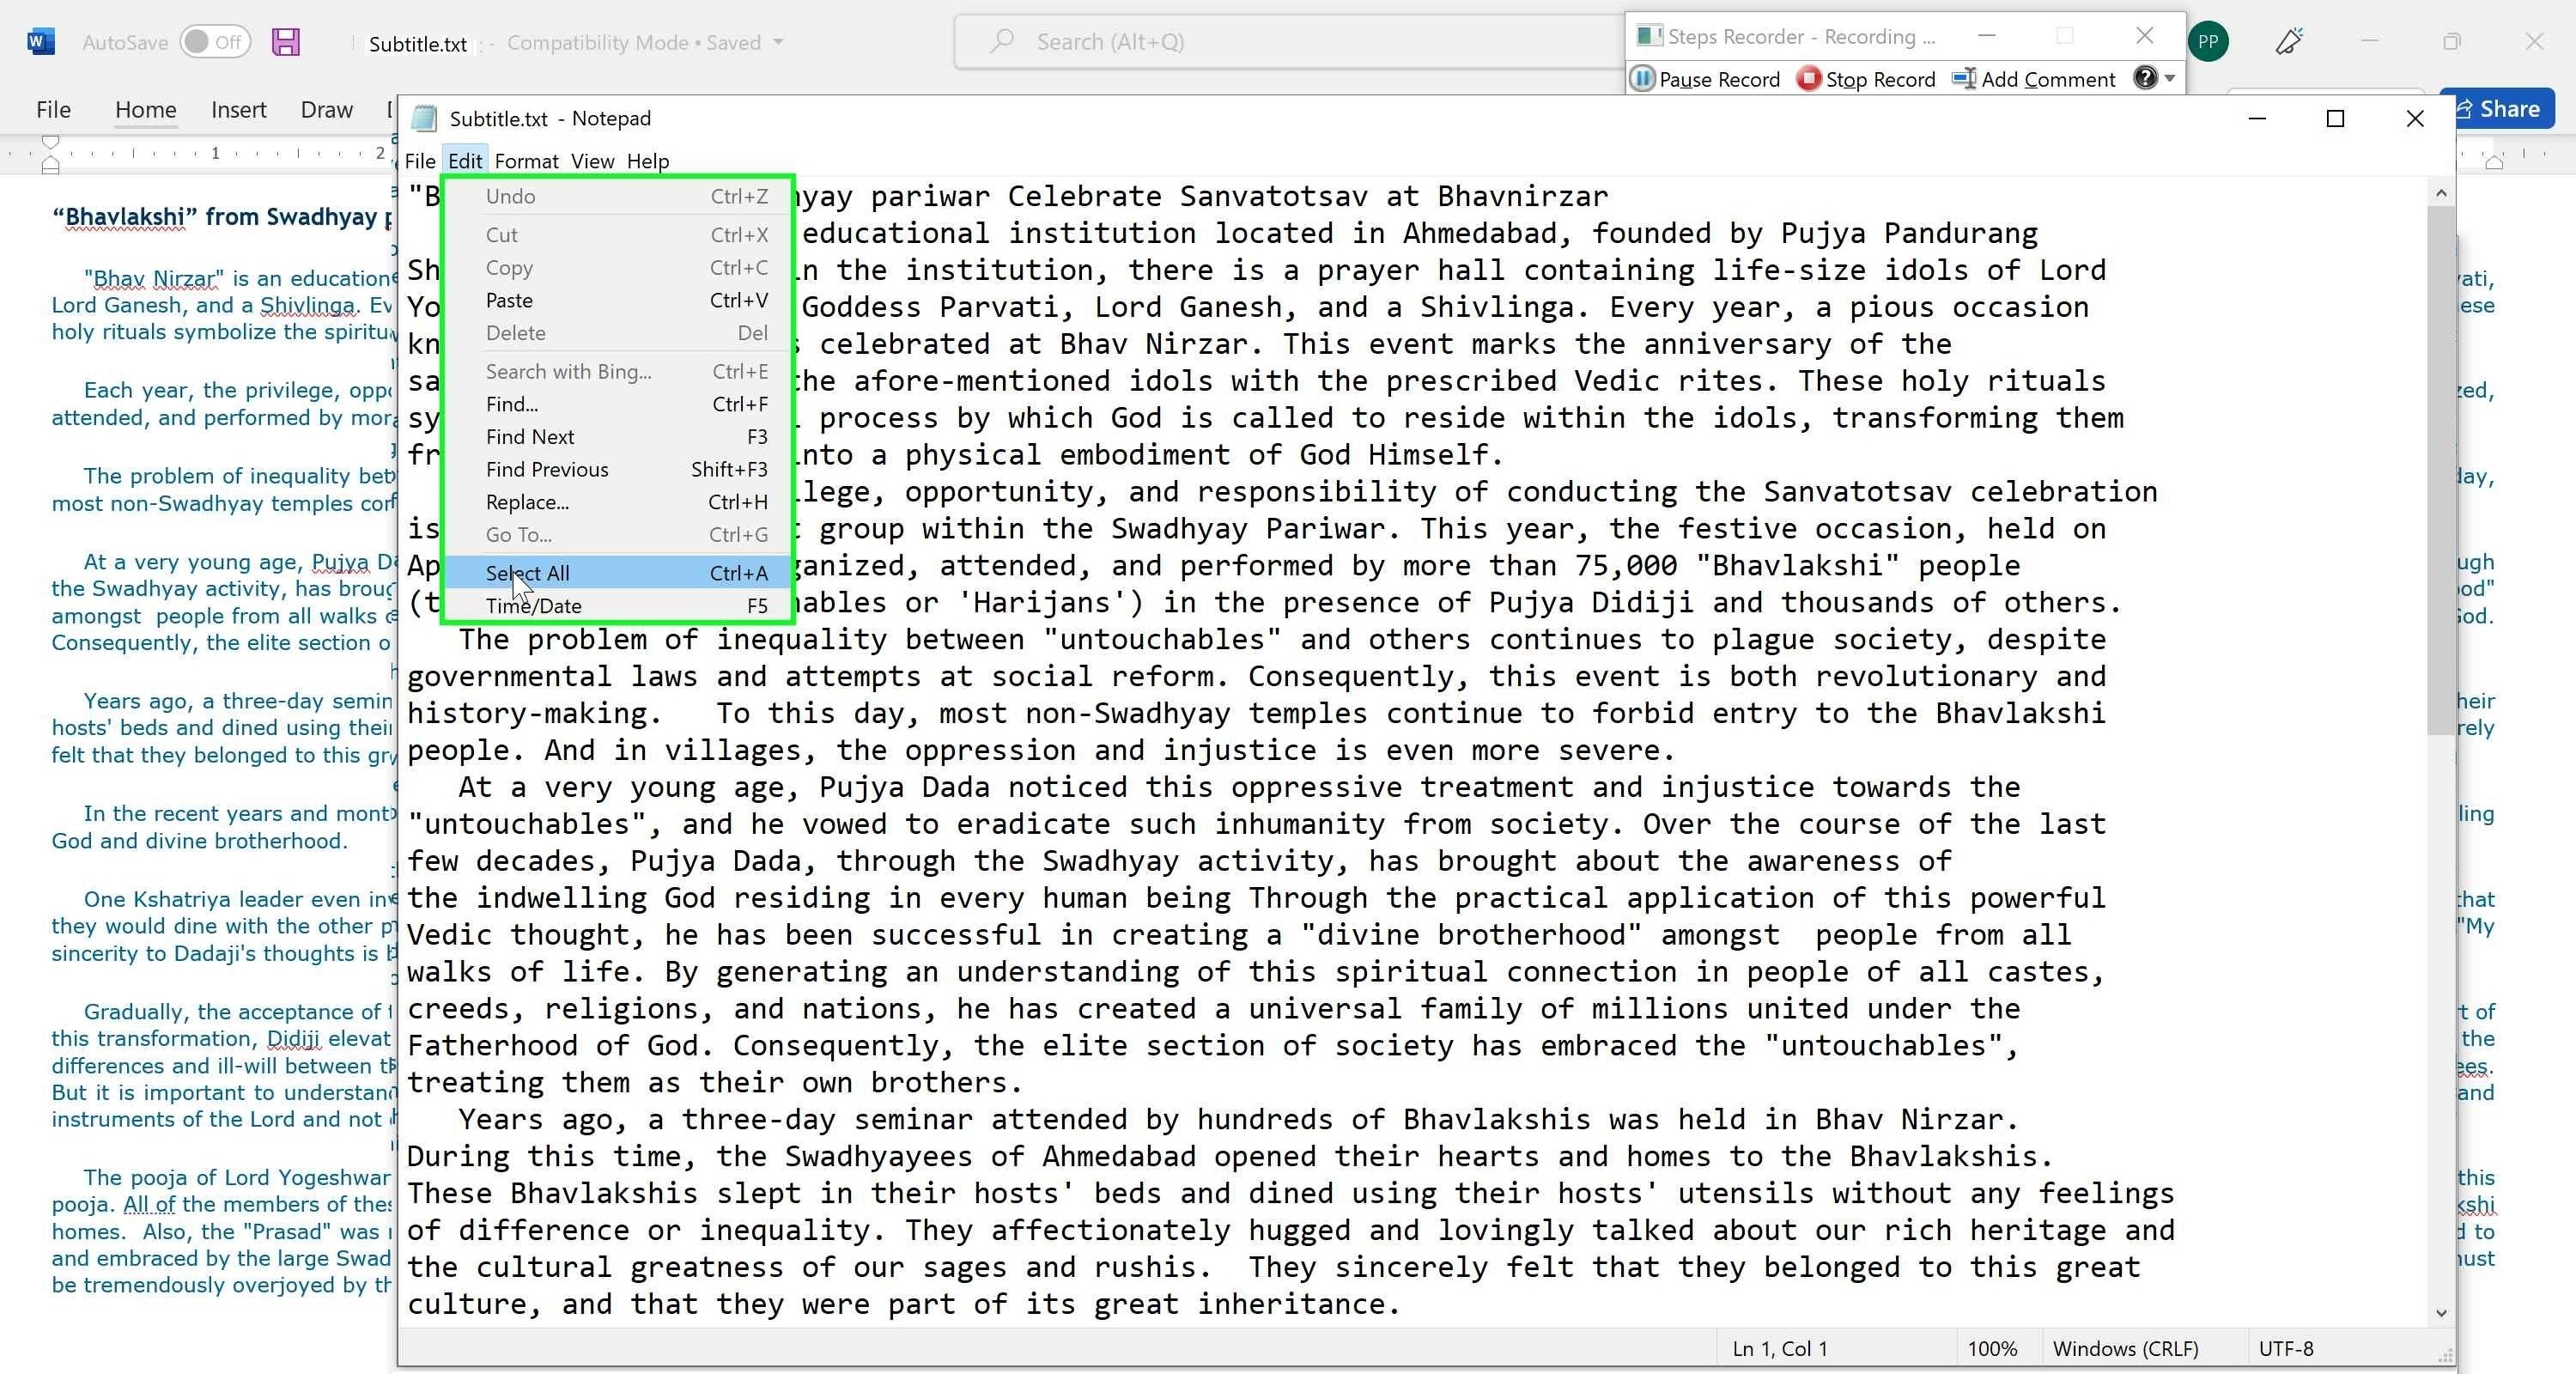Open Notepad View menu
This screenshot has height=1374, width=2576.
point(592,161)
